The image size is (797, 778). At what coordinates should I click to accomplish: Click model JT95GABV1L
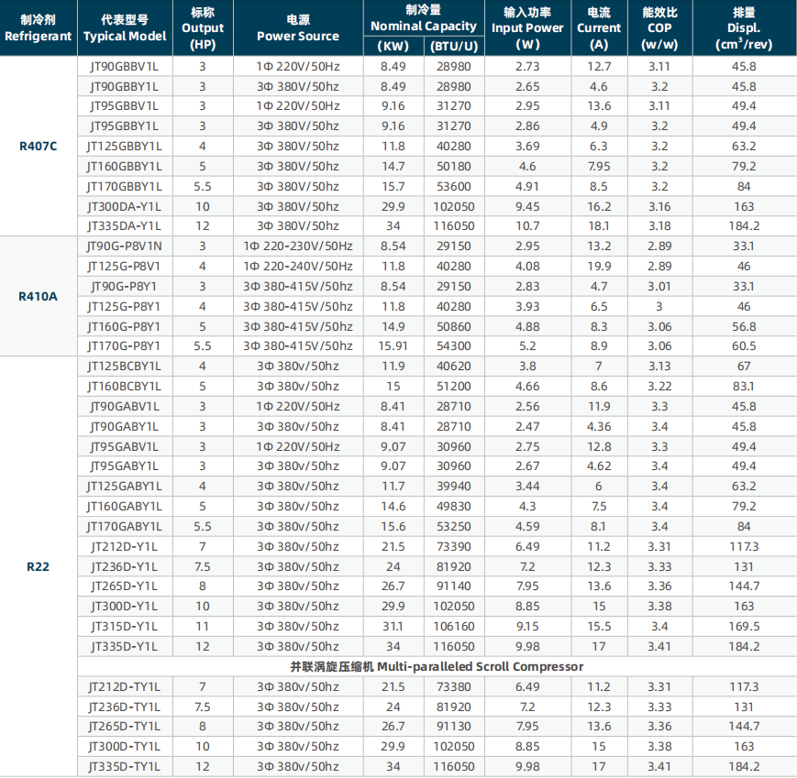[125, 447]
